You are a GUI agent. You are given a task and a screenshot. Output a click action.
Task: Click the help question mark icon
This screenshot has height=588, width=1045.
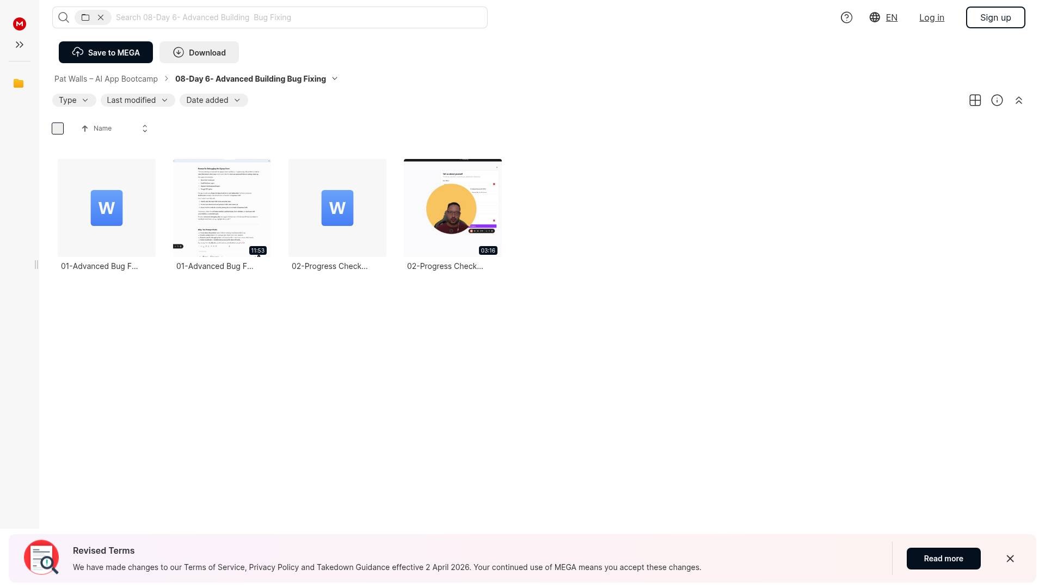[846, 17]
